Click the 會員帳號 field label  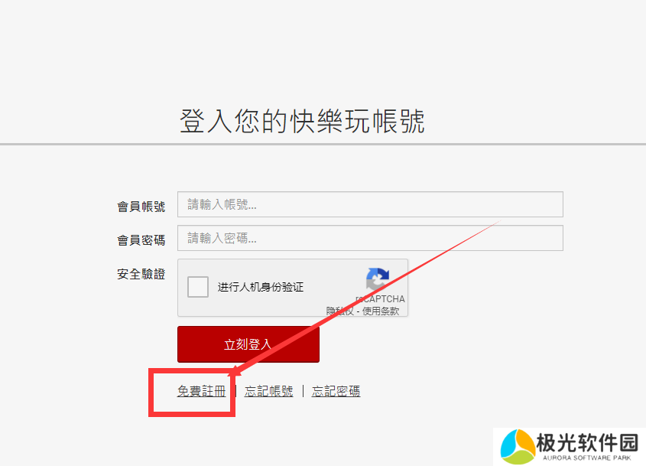[141, 206]
